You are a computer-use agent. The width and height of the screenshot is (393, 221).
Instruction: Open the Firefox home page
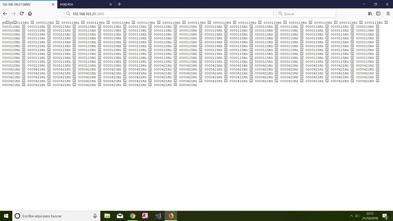[30, 14]
